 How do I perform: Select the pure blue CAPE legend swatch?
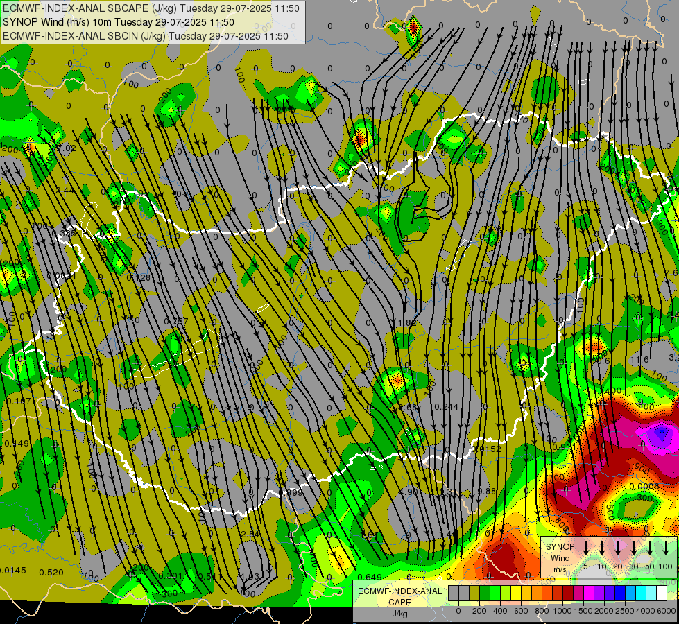pyautogui.click(x=620, y=593)
